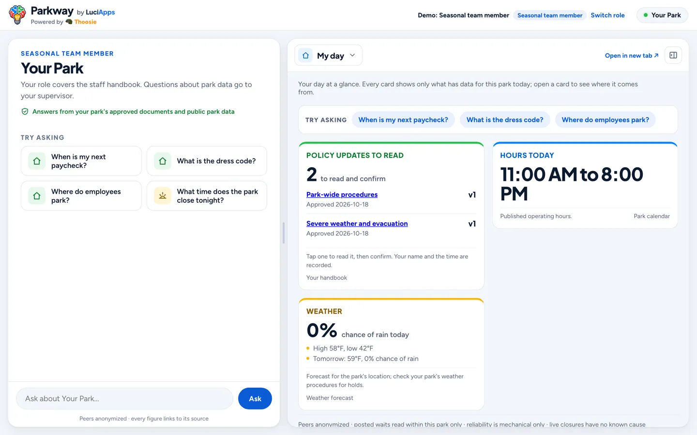Select 'What is the dress code?' chip
697x435 pixels.
click(x=505, y=120)
